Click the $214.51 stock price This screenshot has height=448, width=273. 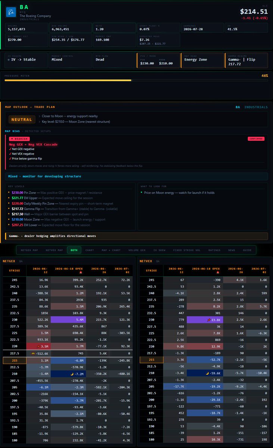pos(254,12)
